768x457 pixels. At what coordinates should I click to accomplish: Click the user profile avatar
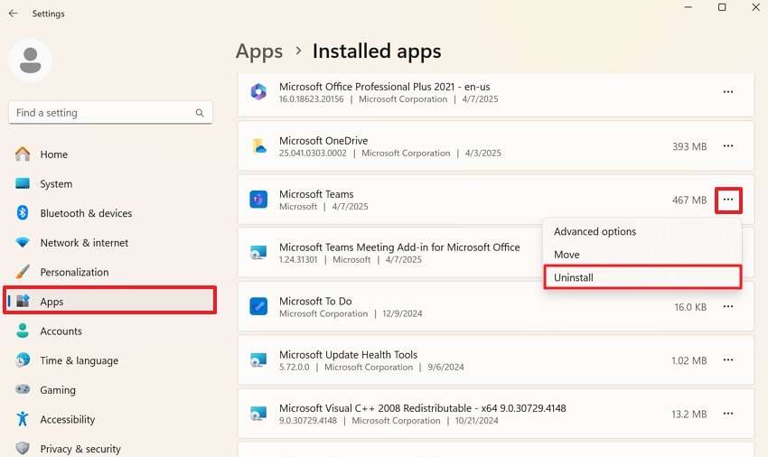click(x=31, y=61)
